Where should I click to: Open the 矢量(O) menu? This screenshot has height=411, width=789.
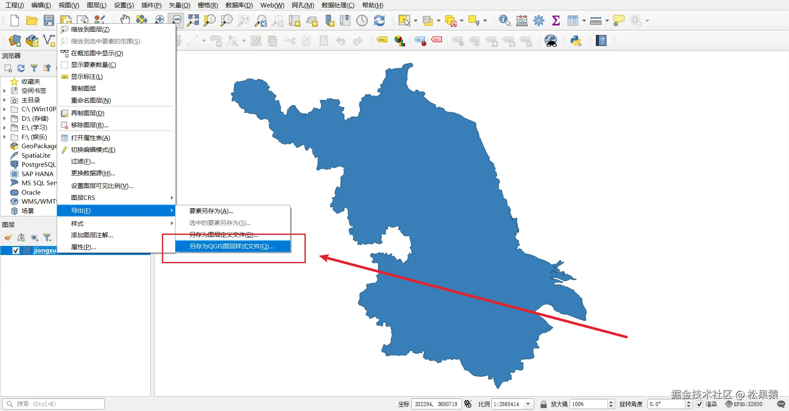click(x=180, y=5)
